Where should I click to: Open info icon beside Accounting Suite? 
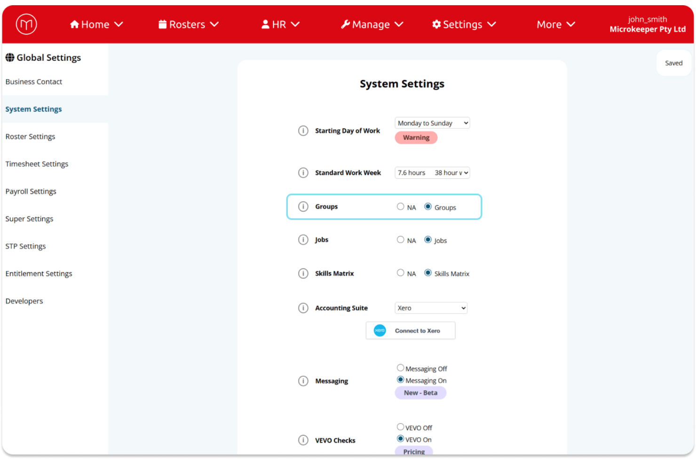pos(303,308)
